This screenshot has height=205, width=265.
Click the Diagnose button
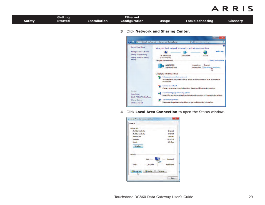tap(161, 171)
